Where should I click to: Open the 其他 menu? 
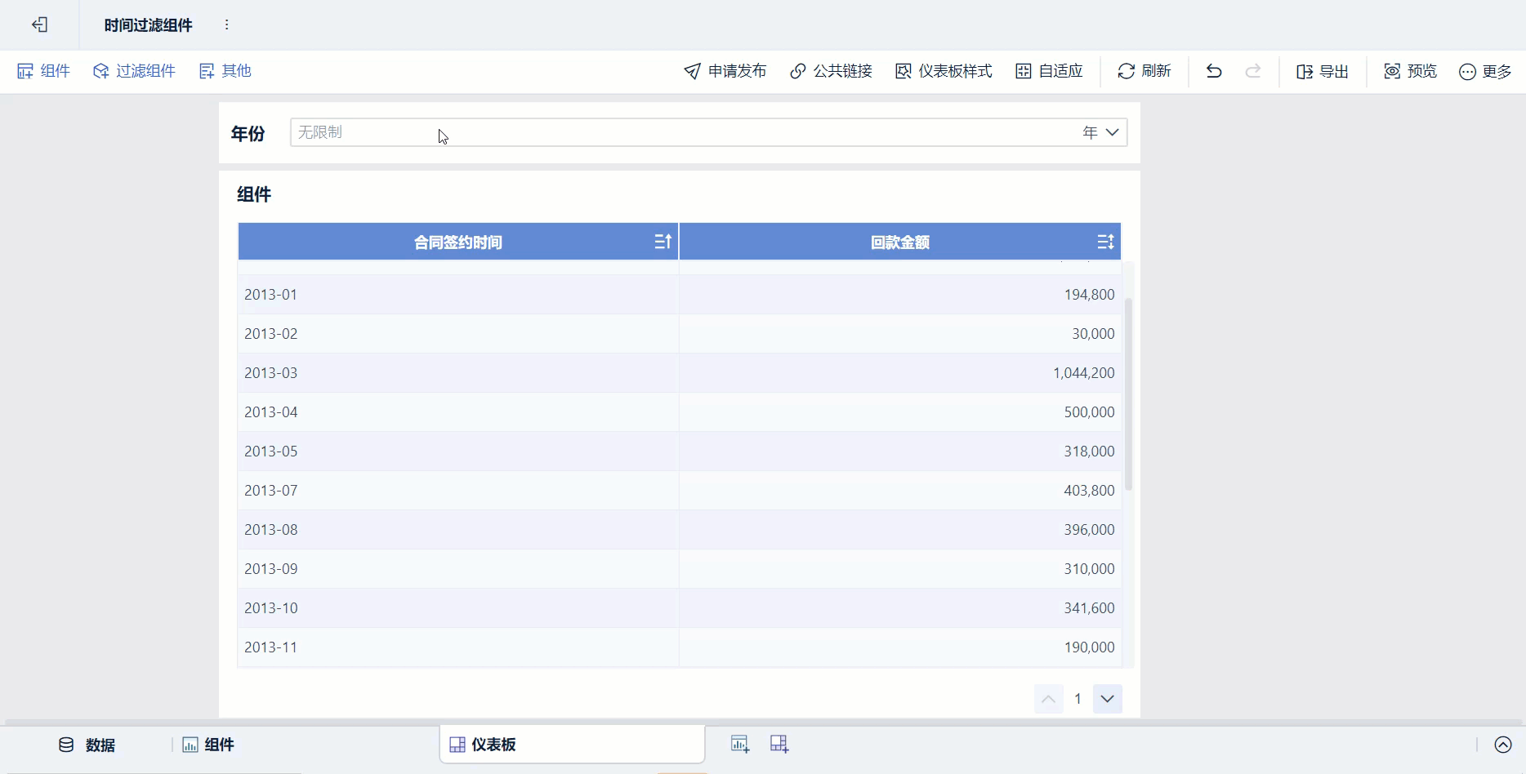(225, 71)
